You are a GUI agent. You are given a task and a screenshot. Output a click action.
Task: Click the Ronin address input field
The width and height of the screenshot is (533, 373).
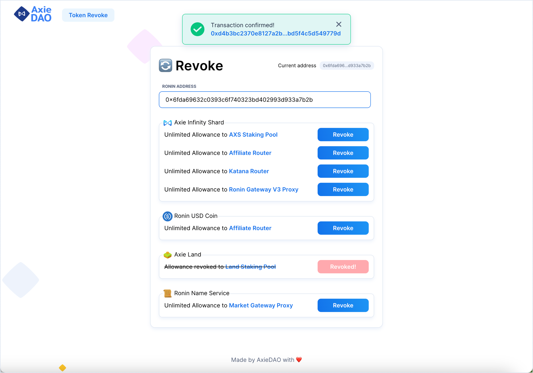coord(265,100)
